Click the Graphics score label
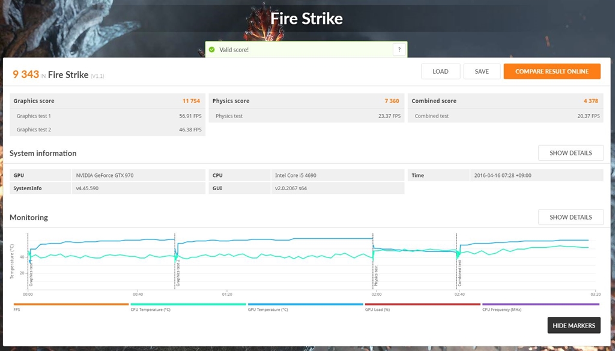The image size is (615, 351). (34, 101)
